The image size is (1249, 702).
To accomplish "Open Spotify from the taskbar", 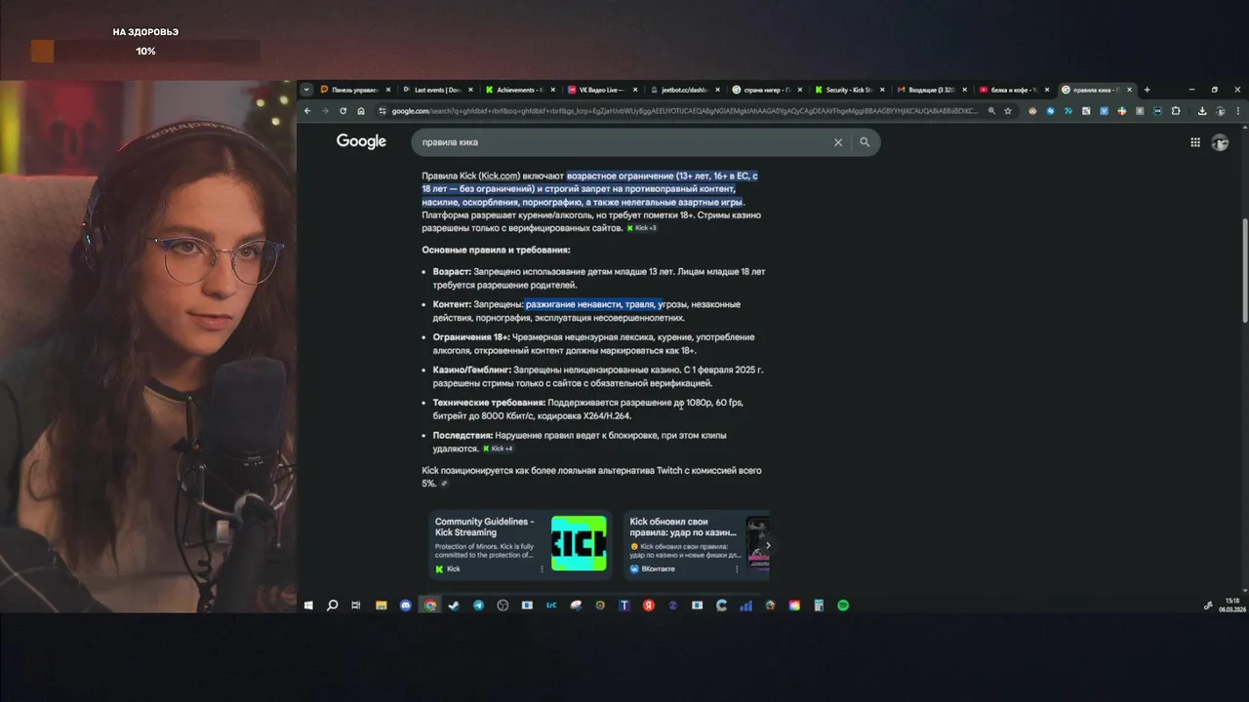I will [843, 605].
